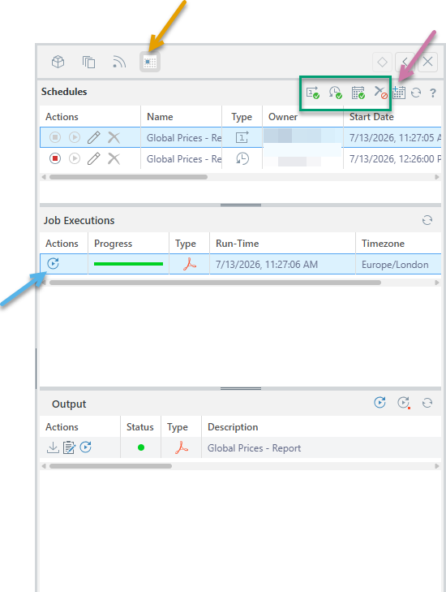Open the feed subscriptions panel icon
Screen dimensions: 446x592
(119, 62)
